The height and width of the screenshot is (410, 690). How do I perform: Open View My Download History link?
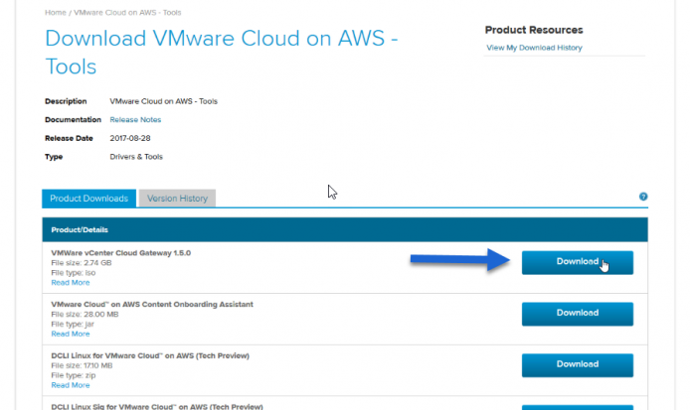(x=534, y=48)
